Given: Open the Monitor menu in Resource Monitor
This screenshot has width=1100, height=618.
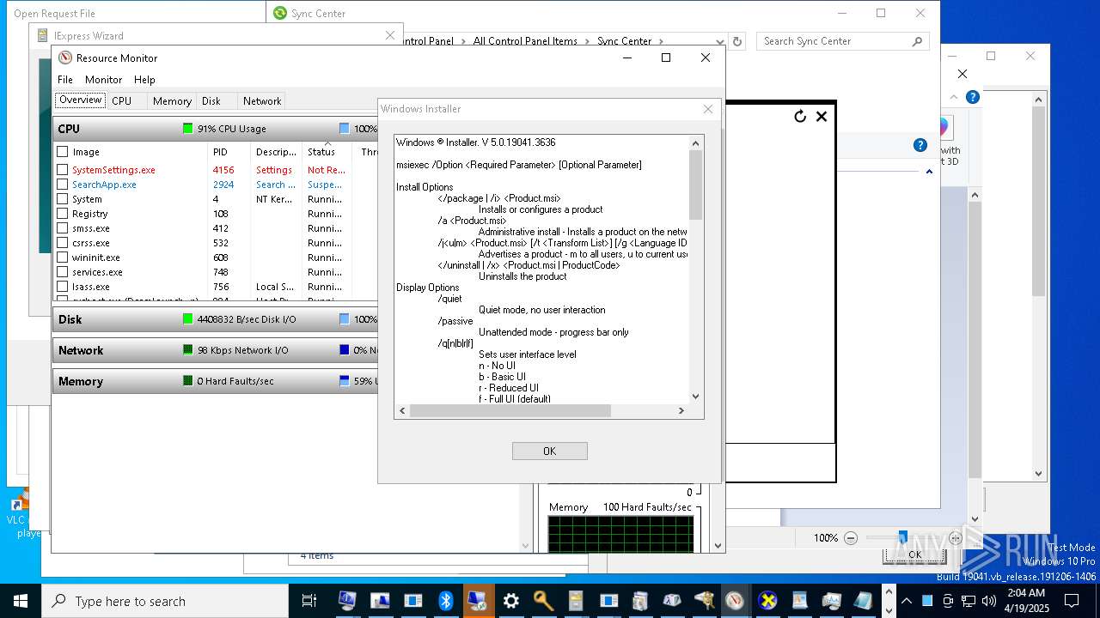Looking at the screenshot, I should coord(103,80).
